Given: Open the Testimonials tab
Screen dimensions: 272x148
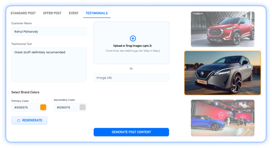Looking at the screenshot, I should (97, 13).
